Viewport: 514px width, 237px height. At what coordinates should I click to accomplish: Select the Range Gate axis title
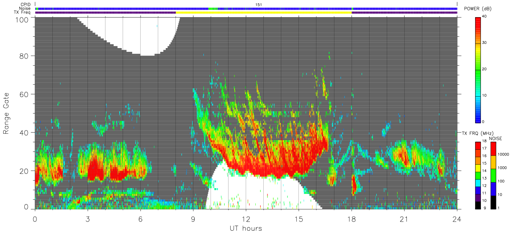click(6, 113)
